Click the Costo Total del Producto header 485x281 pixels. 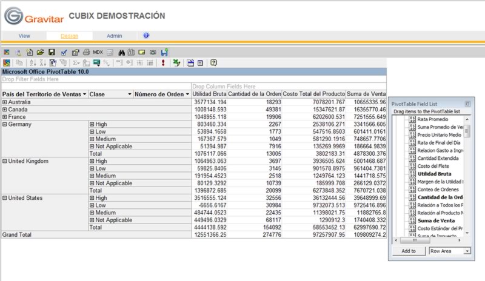[313, 94]
